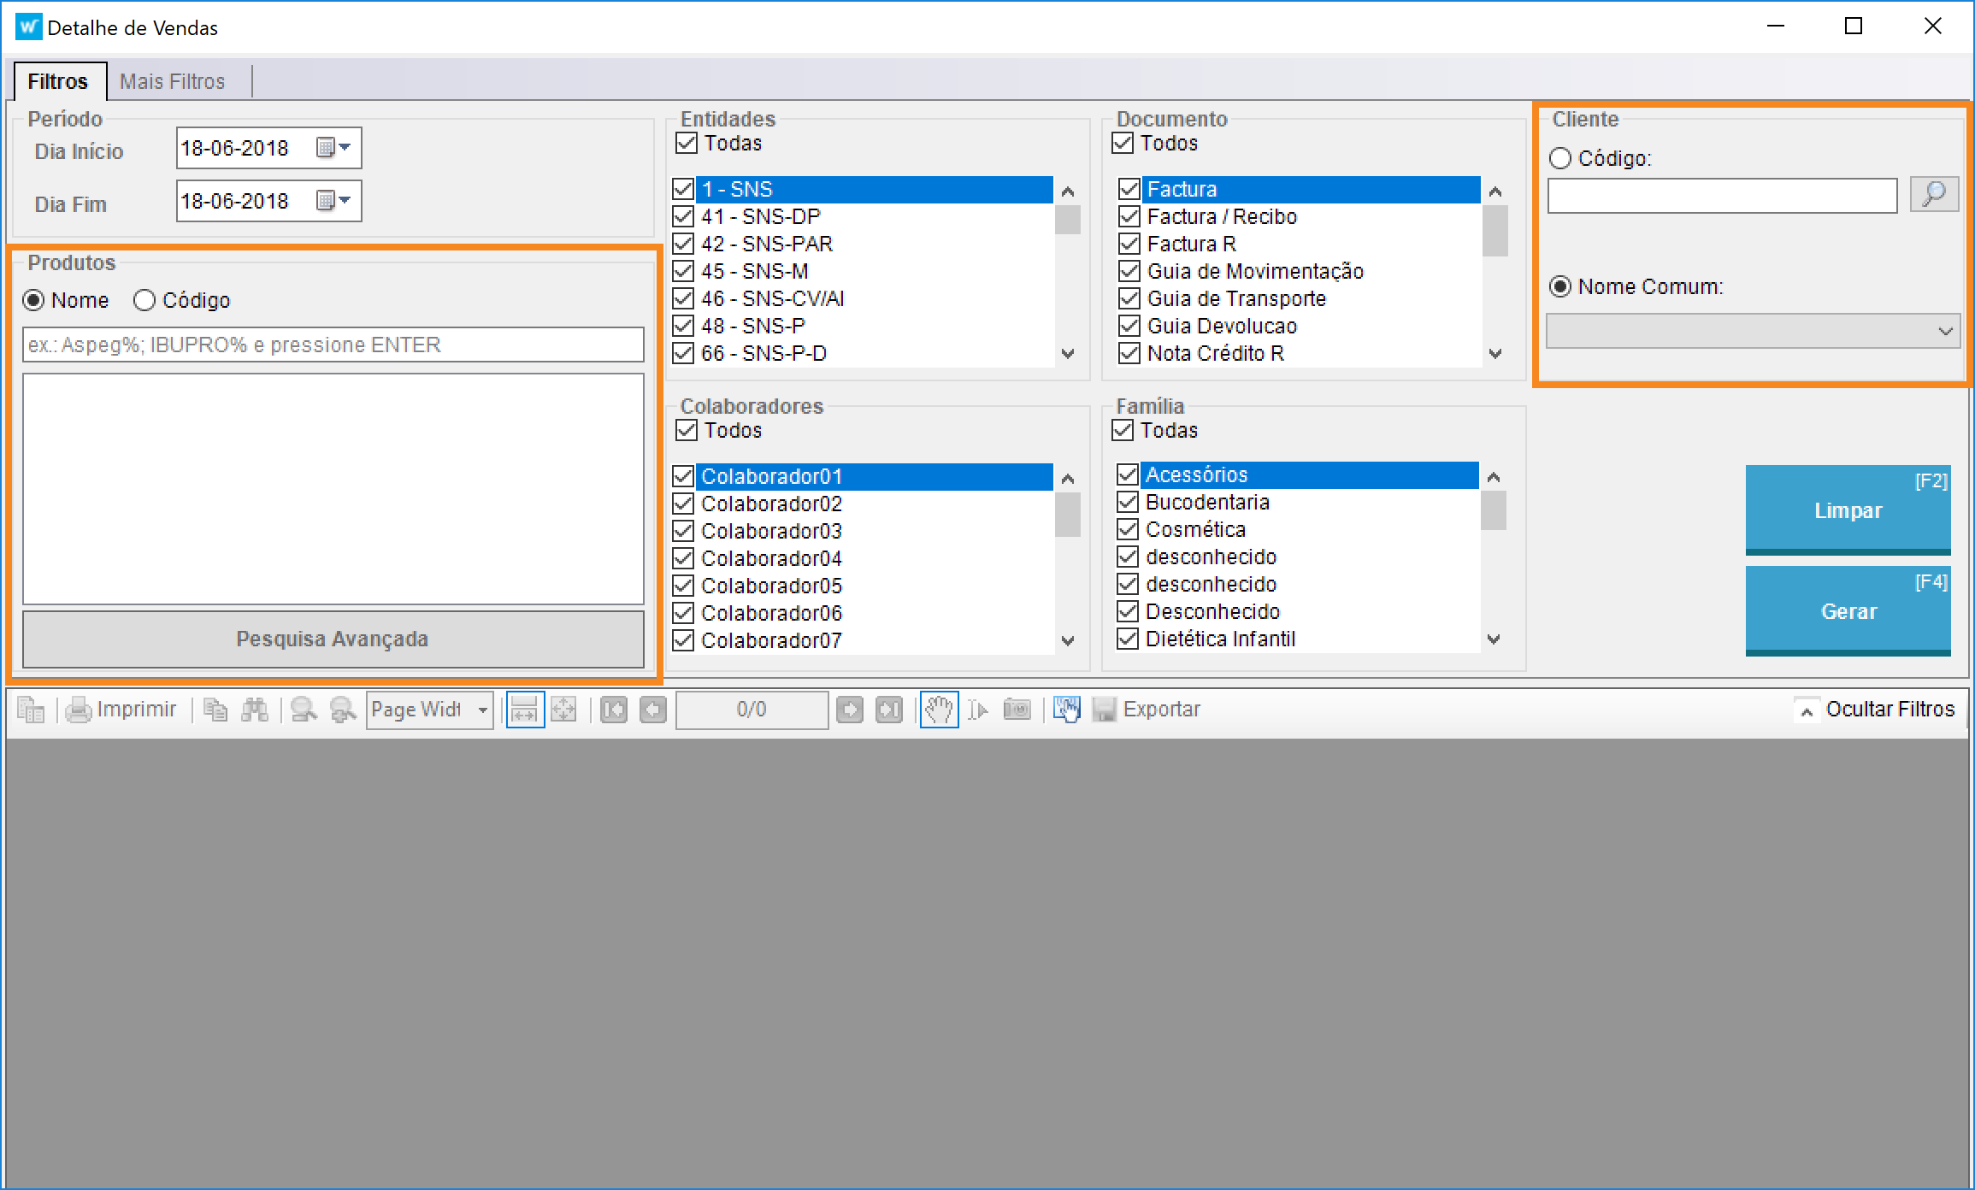Click the Imprimir printer button
1975x1190 pixels.
[x=121, y=710]
